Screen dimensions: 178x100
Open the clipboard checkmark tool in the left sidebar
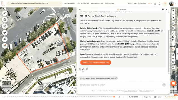(x=5, y=20)
